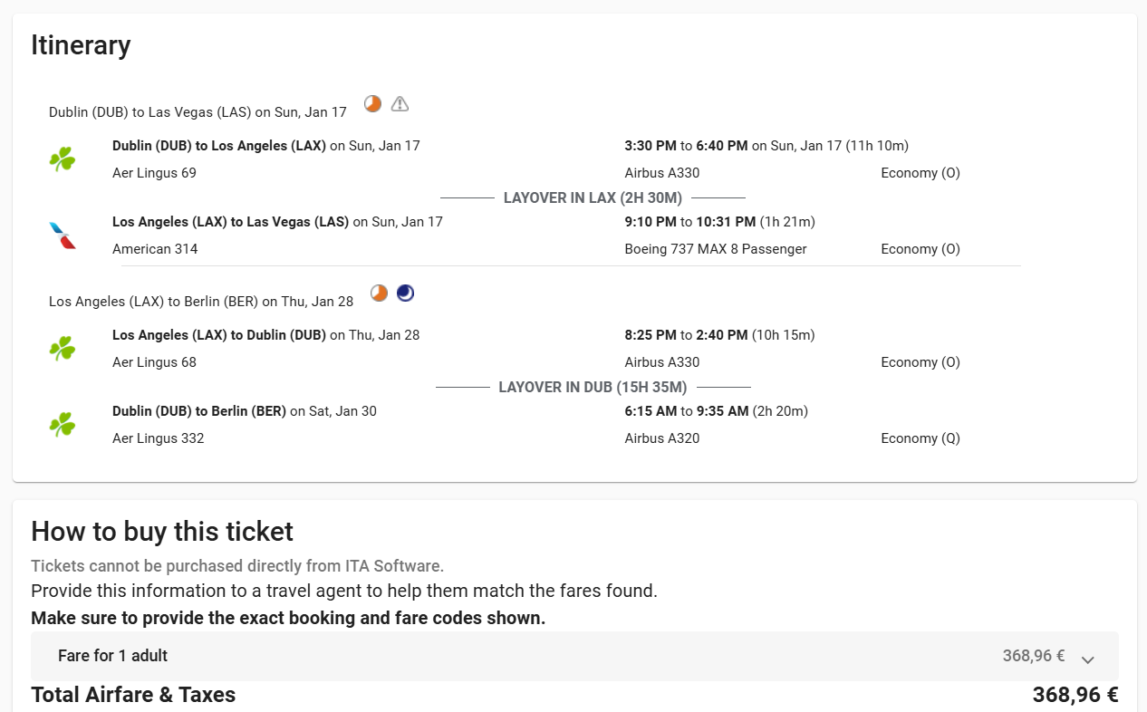This screenshot has width=1147, height=712.
Task: Click the Aer Lingus shamrock logo for flight 332
Action: pos(63,425)
